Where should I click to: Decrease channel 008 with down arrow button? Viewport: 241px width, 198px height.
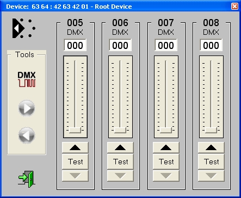point(211,176)
